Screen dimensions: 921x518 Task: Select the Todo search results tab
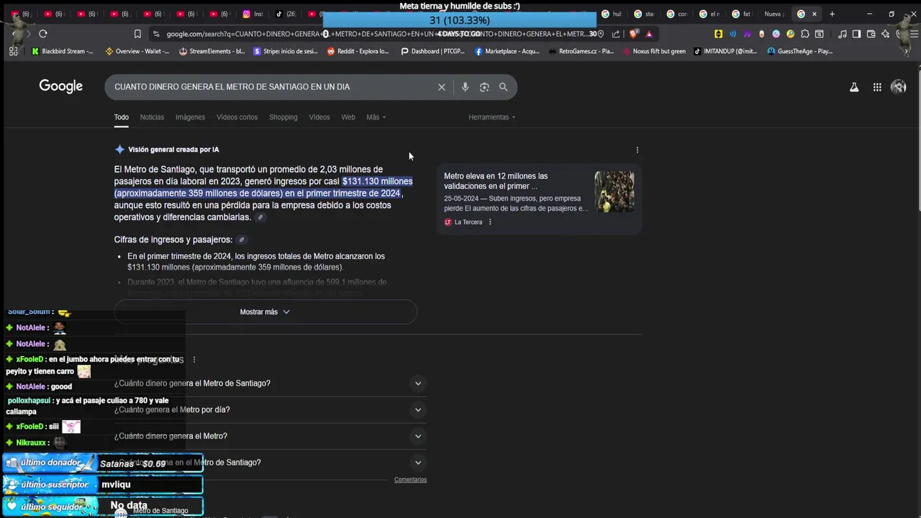tap(121, 117)
